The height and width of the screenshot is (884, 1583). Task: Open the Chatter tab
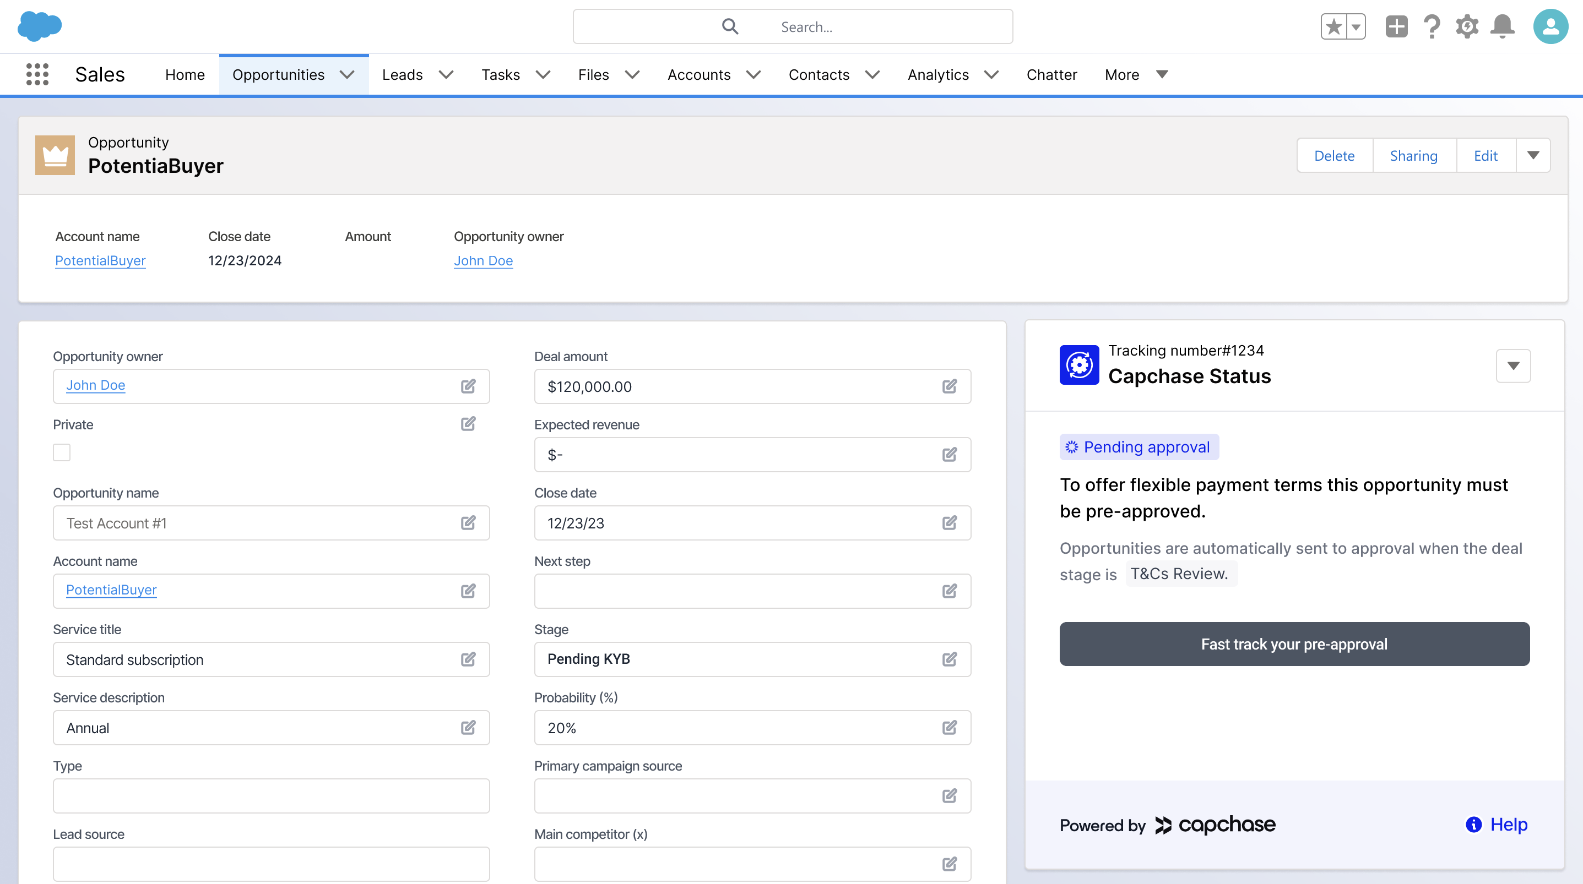tap(1051, 74)
